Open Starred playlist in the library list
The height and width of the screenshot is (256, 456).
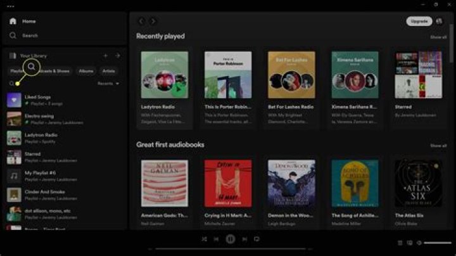click(65, 157)
